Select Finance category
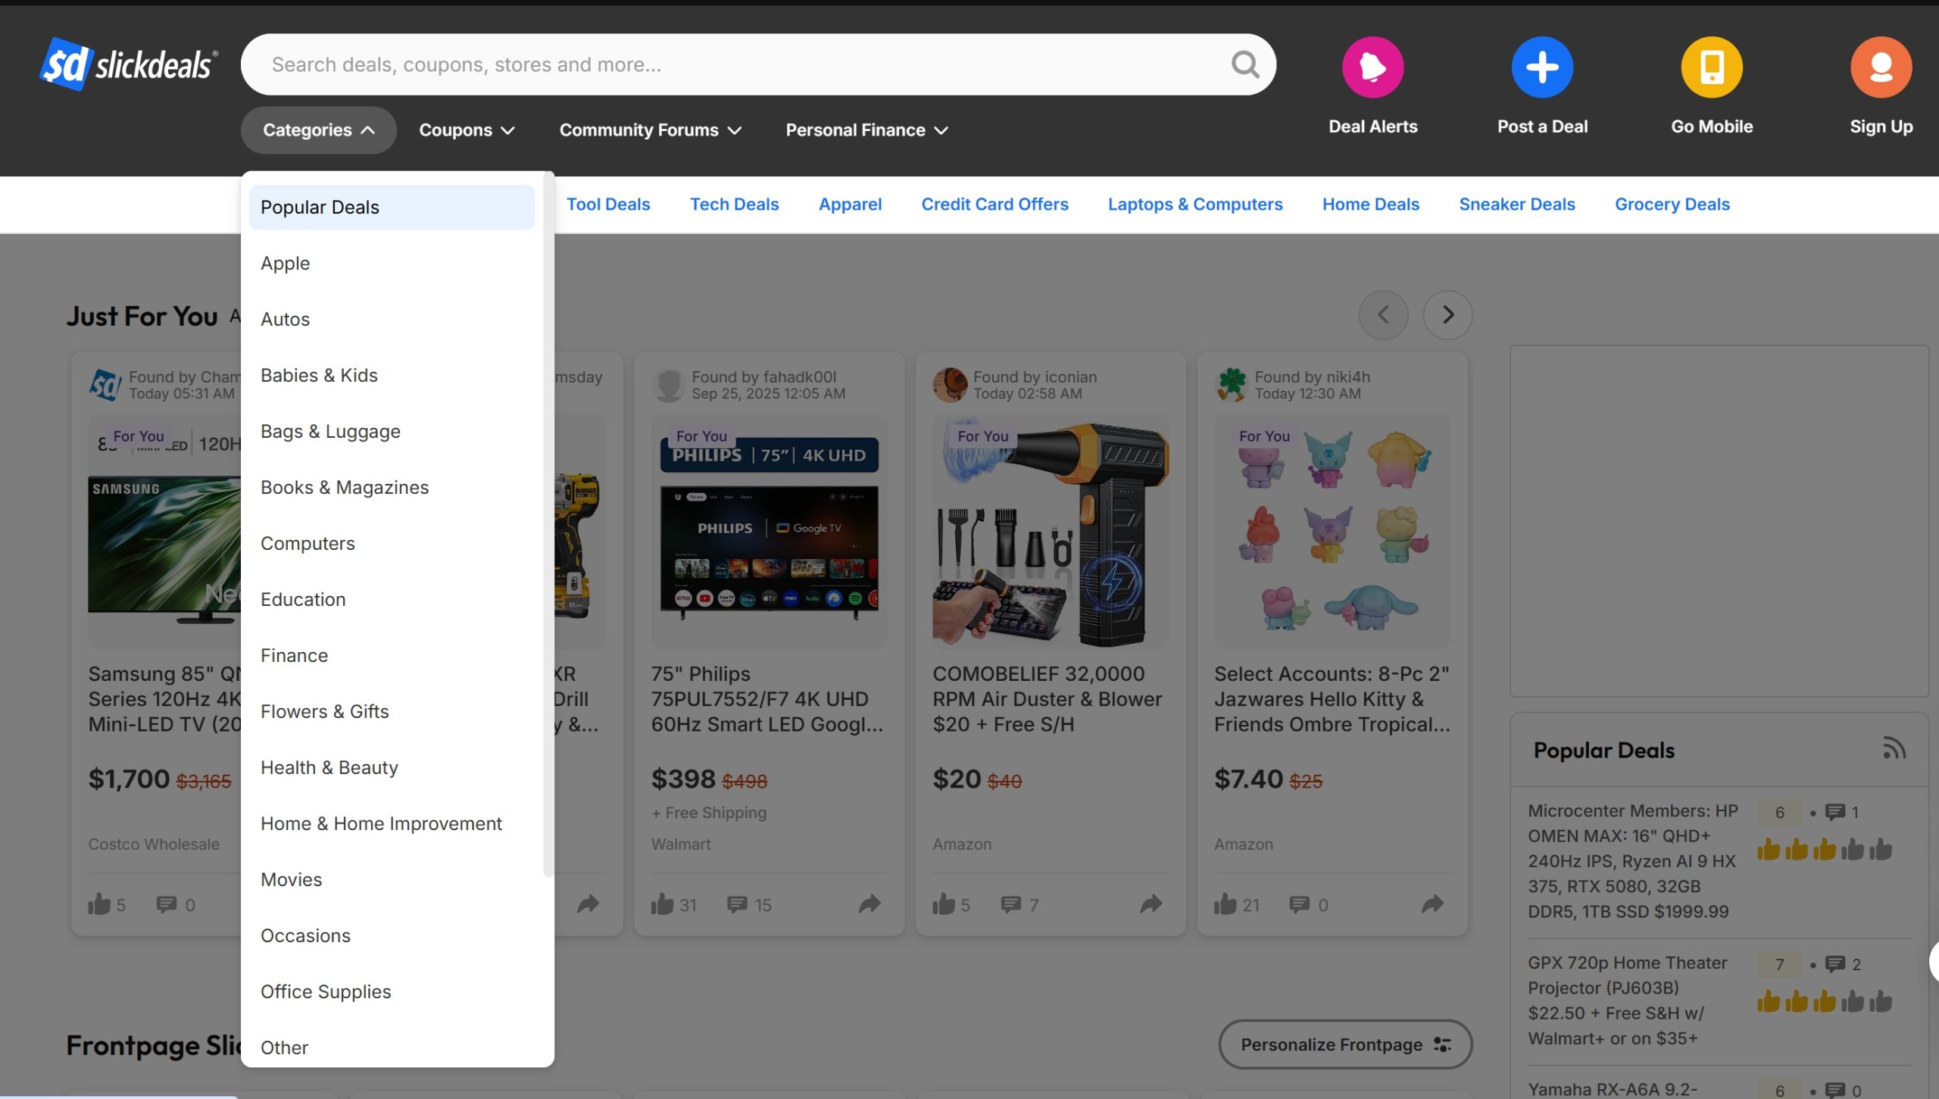Viewport: 1939px width, 1099px height. [392, 656]
